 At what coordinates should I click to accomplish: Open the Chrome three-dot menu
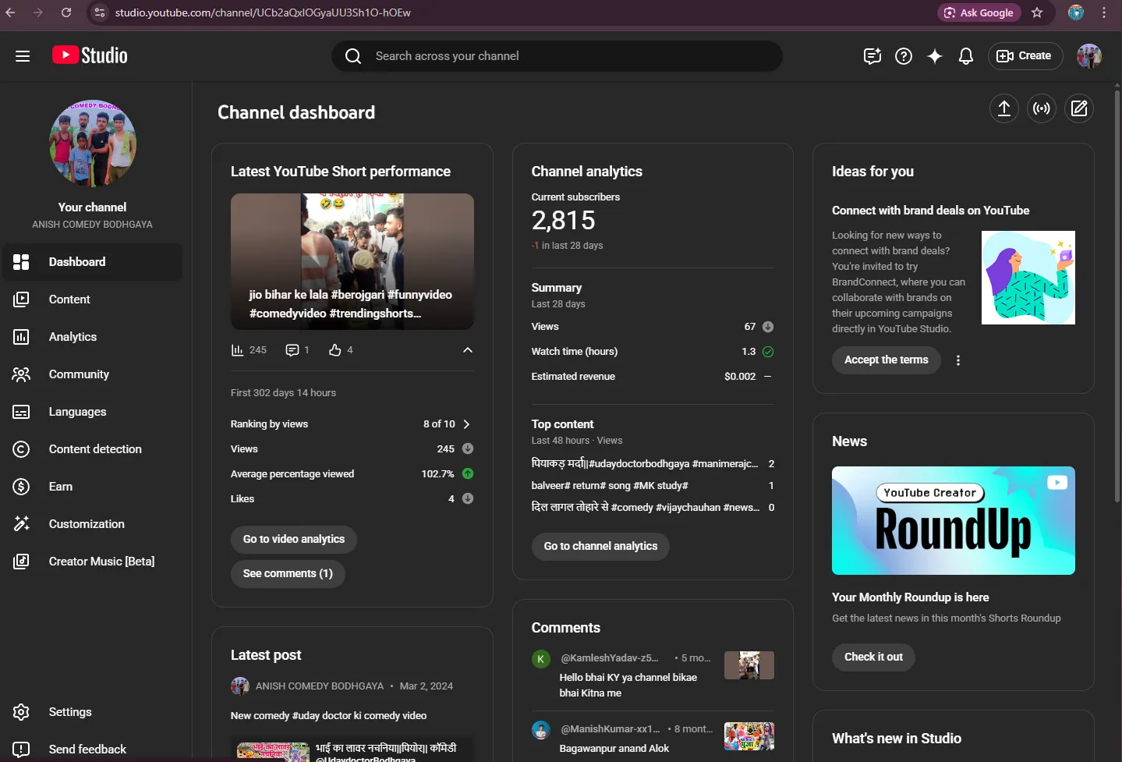(1104, 12)
